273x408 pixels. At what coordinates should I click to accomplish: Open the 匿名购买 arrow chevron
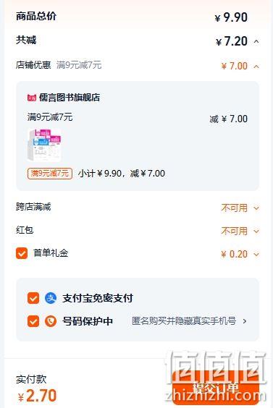[245, 321]
